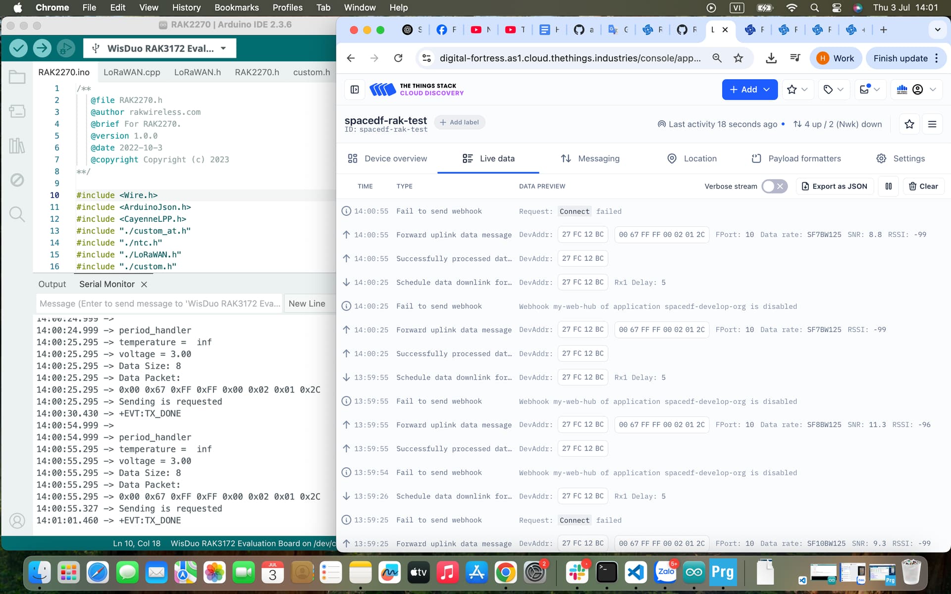Open the Library Manager sidebar icon

click(x=17, y=146)
